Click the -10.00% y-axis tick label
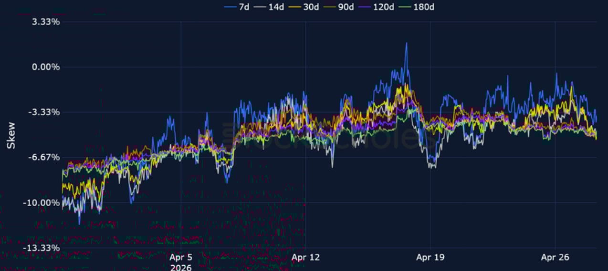 (43, 202)
